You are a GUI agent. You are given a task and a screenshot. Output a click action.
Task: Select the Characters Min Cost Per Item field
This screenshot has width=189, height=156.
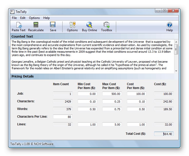pos(87,102)
